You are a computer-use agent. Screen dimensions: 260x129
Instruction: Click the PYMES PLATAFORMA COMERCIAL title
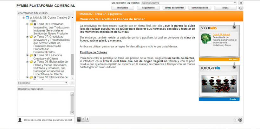tap(46, 6)
